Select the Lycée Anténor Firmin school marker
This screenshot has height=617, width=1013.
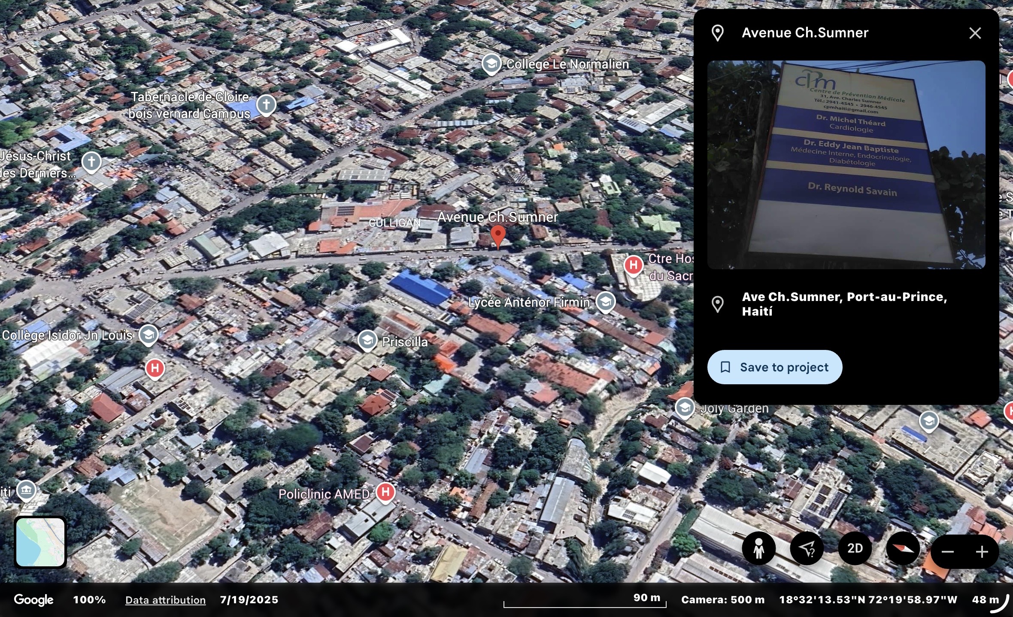pyautogui.click(x=605, y=302)
